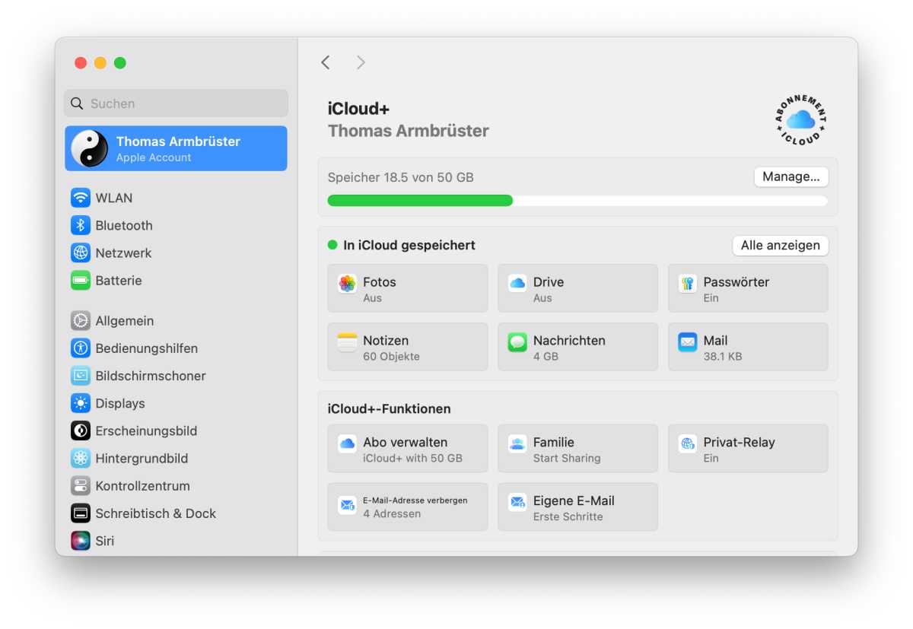This screenshot has width=913, height=629.
Task: Go back with the left chevron
Action: click(326, 62)
